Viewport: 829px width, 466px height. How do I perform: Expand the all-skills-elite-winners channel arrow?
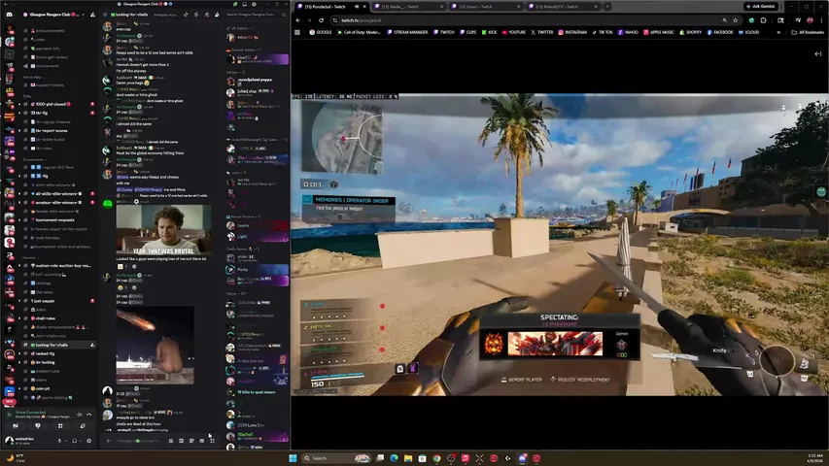(x=19, y=194)
